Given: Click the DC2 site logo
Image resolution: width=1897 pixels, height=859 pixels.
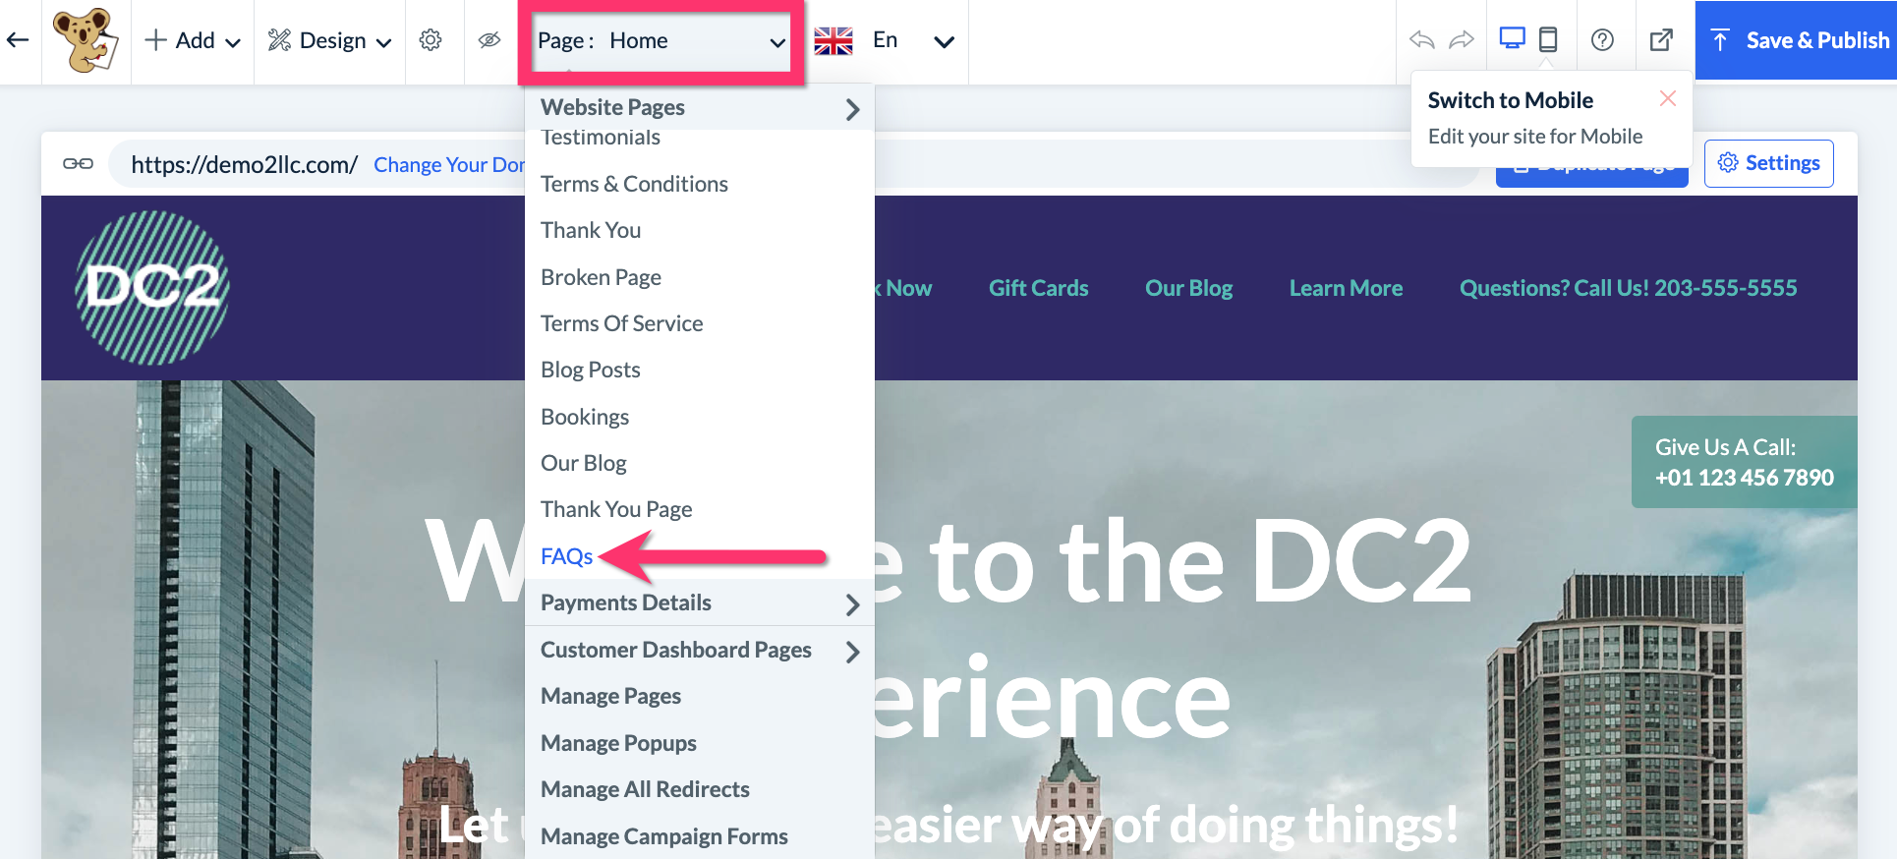Looking at the screenshot, I should tap(152, 288).
